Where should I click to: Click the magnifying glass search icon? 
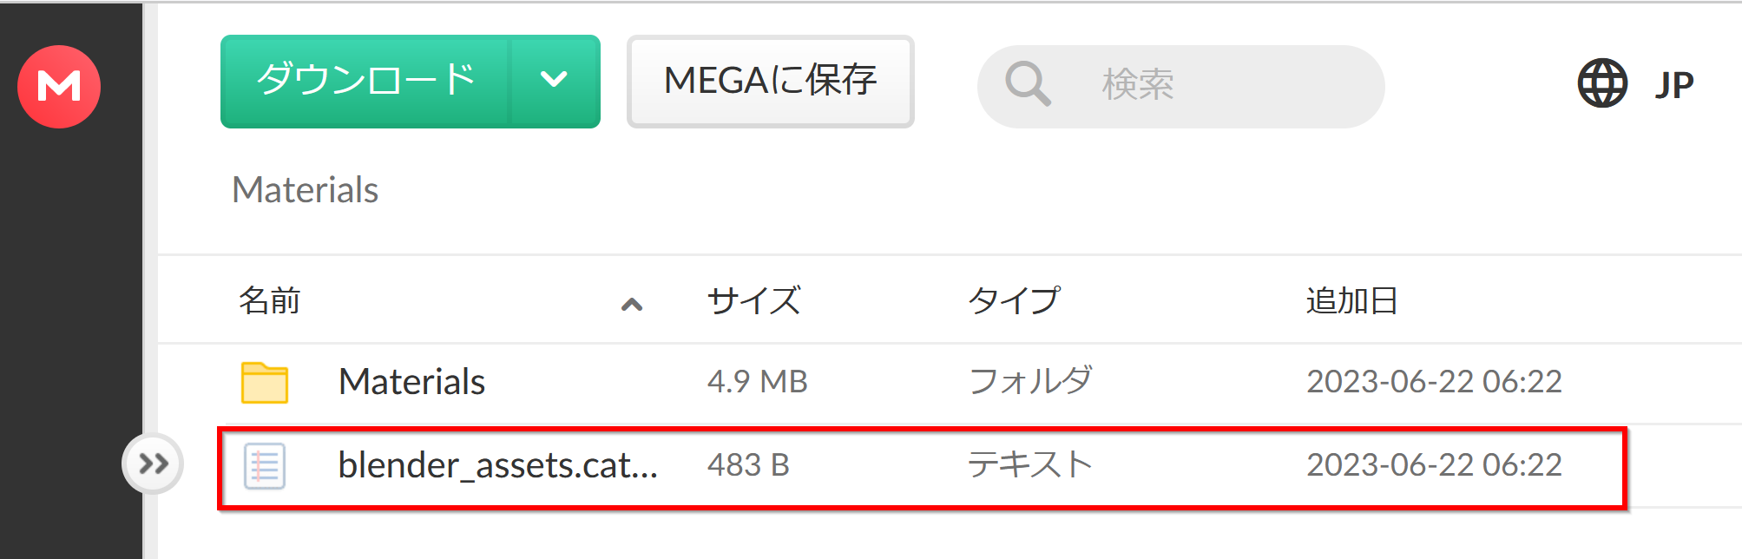pos(1028,84)
